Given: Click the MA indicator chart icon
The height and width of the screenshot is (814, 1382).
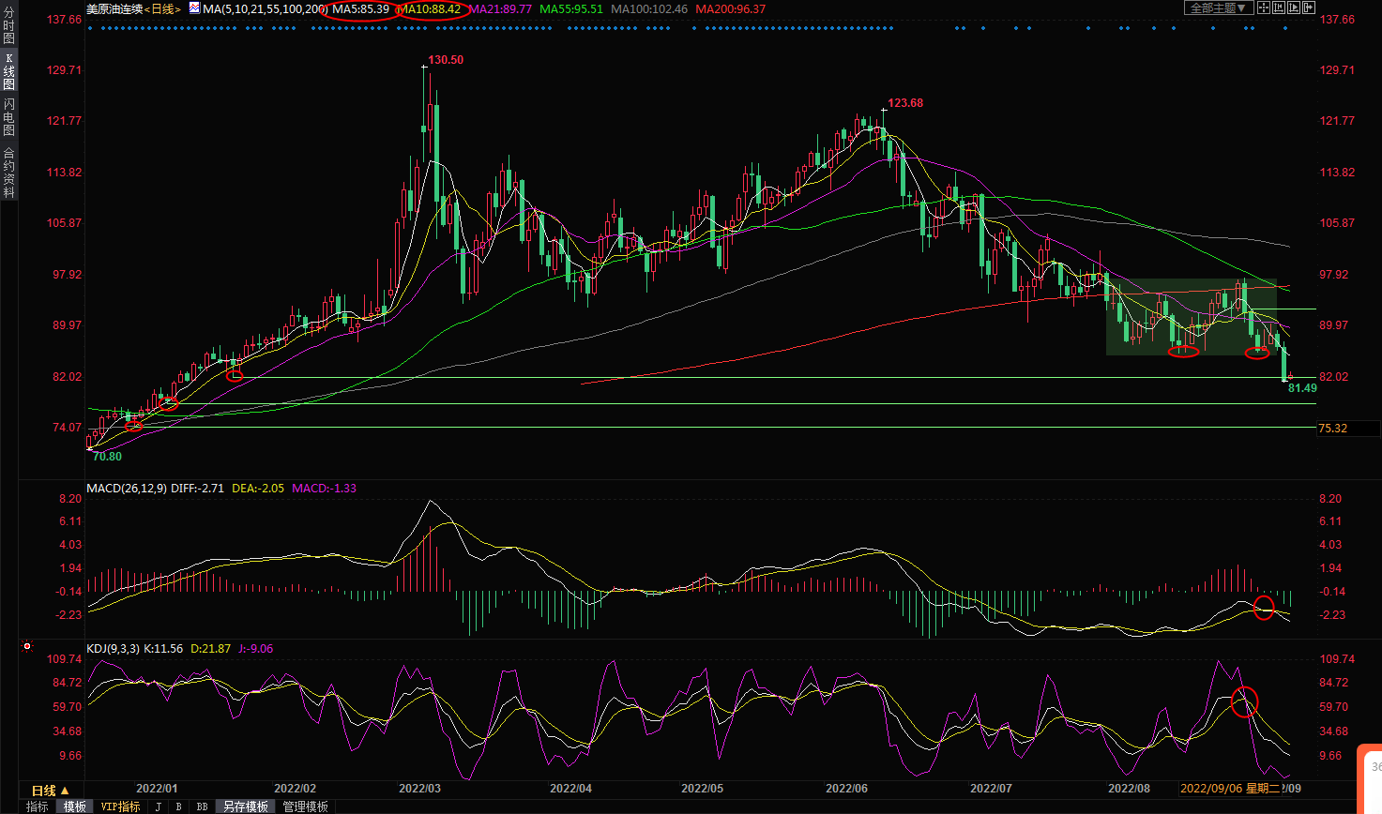Looking at the screenshot, I should 194,8.
